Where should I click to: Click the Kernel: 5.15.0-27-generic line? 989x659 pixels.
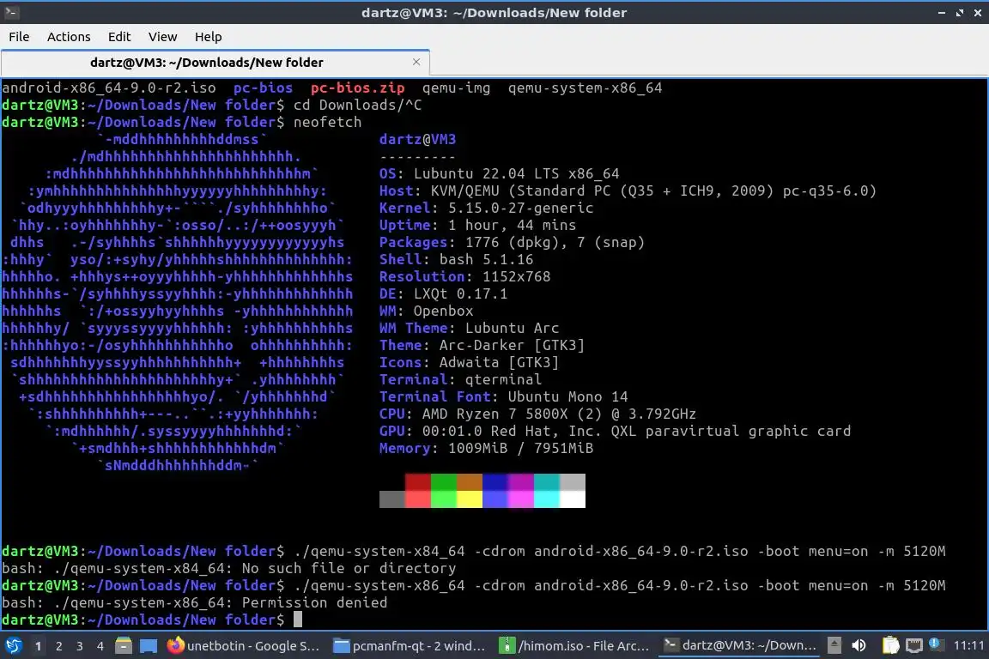(x=486, y=209)
